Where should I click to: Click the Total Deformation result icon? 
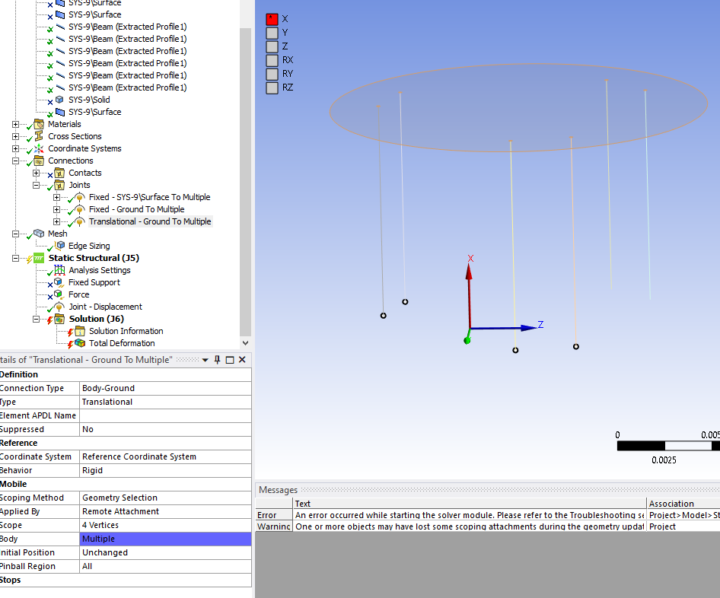click(80, 343)
